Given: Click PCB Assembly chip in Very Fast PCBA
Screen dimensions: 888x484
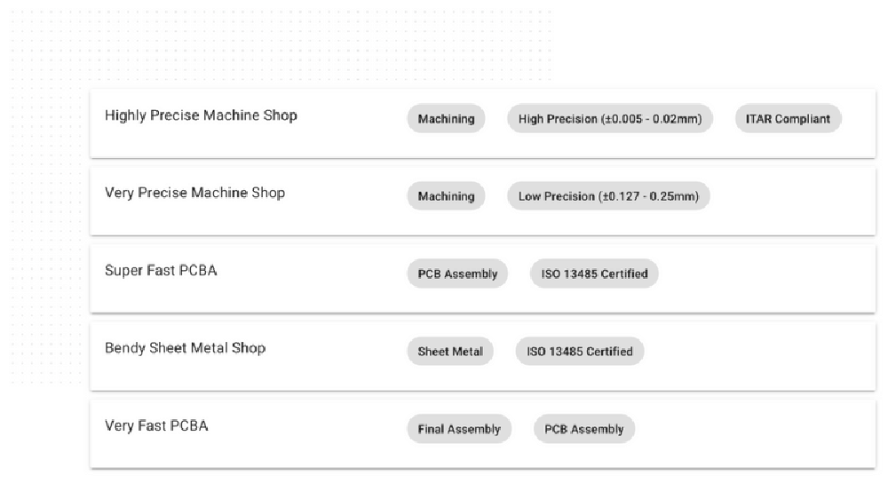Looking at the screenshot, I should [x=583, y=429].
